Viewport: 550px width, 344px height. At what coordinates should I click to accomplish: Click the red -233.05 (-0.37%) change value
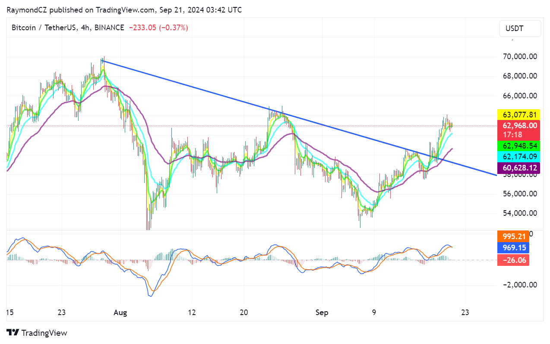pyautogui.click(x=157, y=28)
